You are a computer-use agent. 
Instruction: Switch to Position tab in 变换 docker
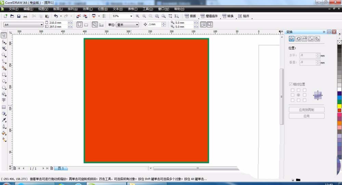(x=292, y=39)
